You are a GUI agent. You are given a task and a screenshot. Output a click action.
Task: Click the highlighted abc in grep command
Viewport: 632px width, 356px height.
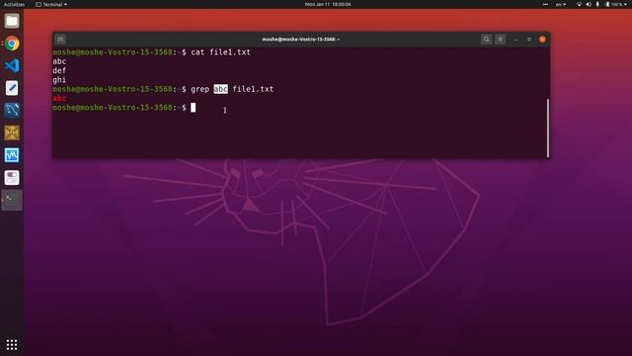(x=220, y=89)
